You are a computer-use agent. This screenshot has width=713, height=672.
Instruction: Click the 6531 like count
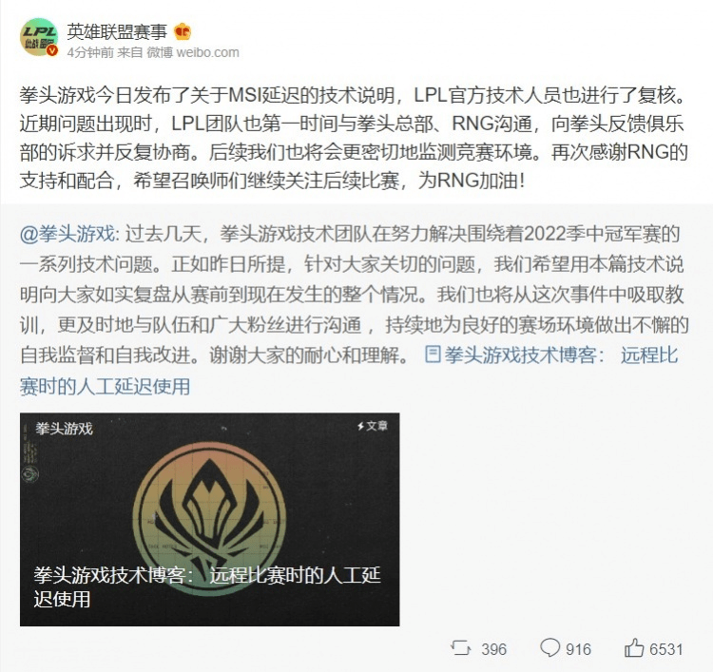pos(666,649)
